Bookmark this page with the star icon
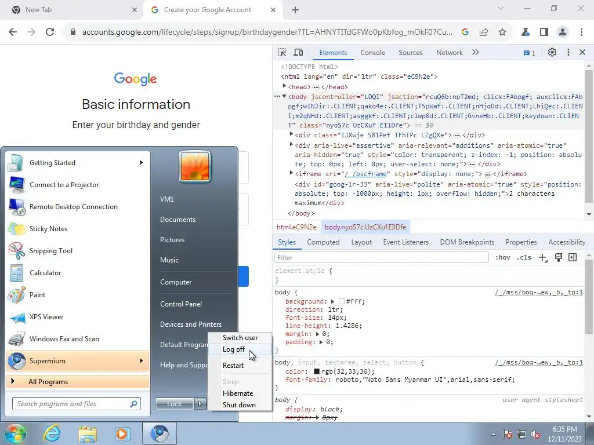Viewport: 594px width, 445px height. coord(502,32)
